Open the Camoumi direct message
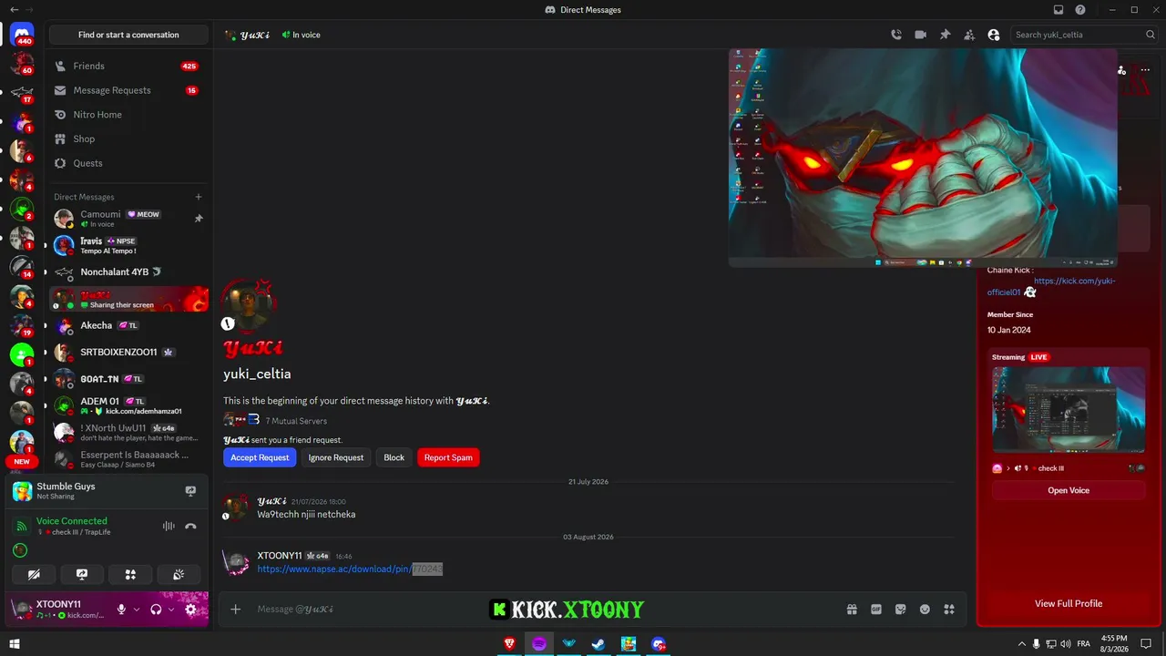The width and height of the screenshot is (1166, 656). click(x=128, y=219)
